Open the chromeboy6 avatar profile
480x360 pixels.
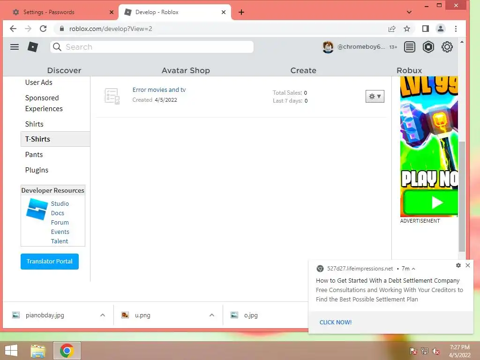(x=328, y=47)
